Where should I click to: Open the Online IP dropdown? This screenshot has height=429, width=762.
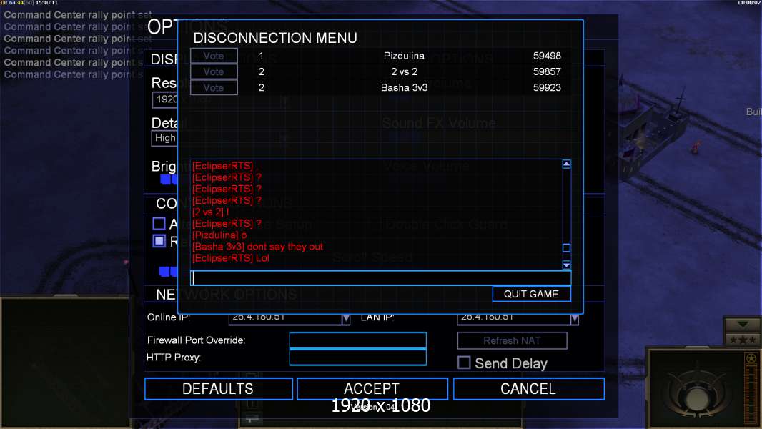(345, 319)
